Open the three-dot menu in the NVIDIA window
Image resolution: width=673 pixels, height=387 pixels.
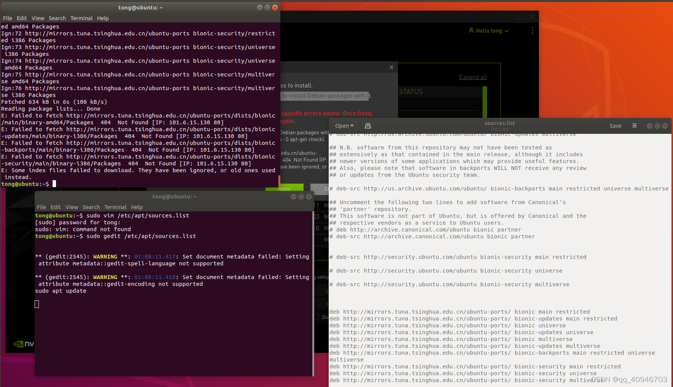(532, 30)
